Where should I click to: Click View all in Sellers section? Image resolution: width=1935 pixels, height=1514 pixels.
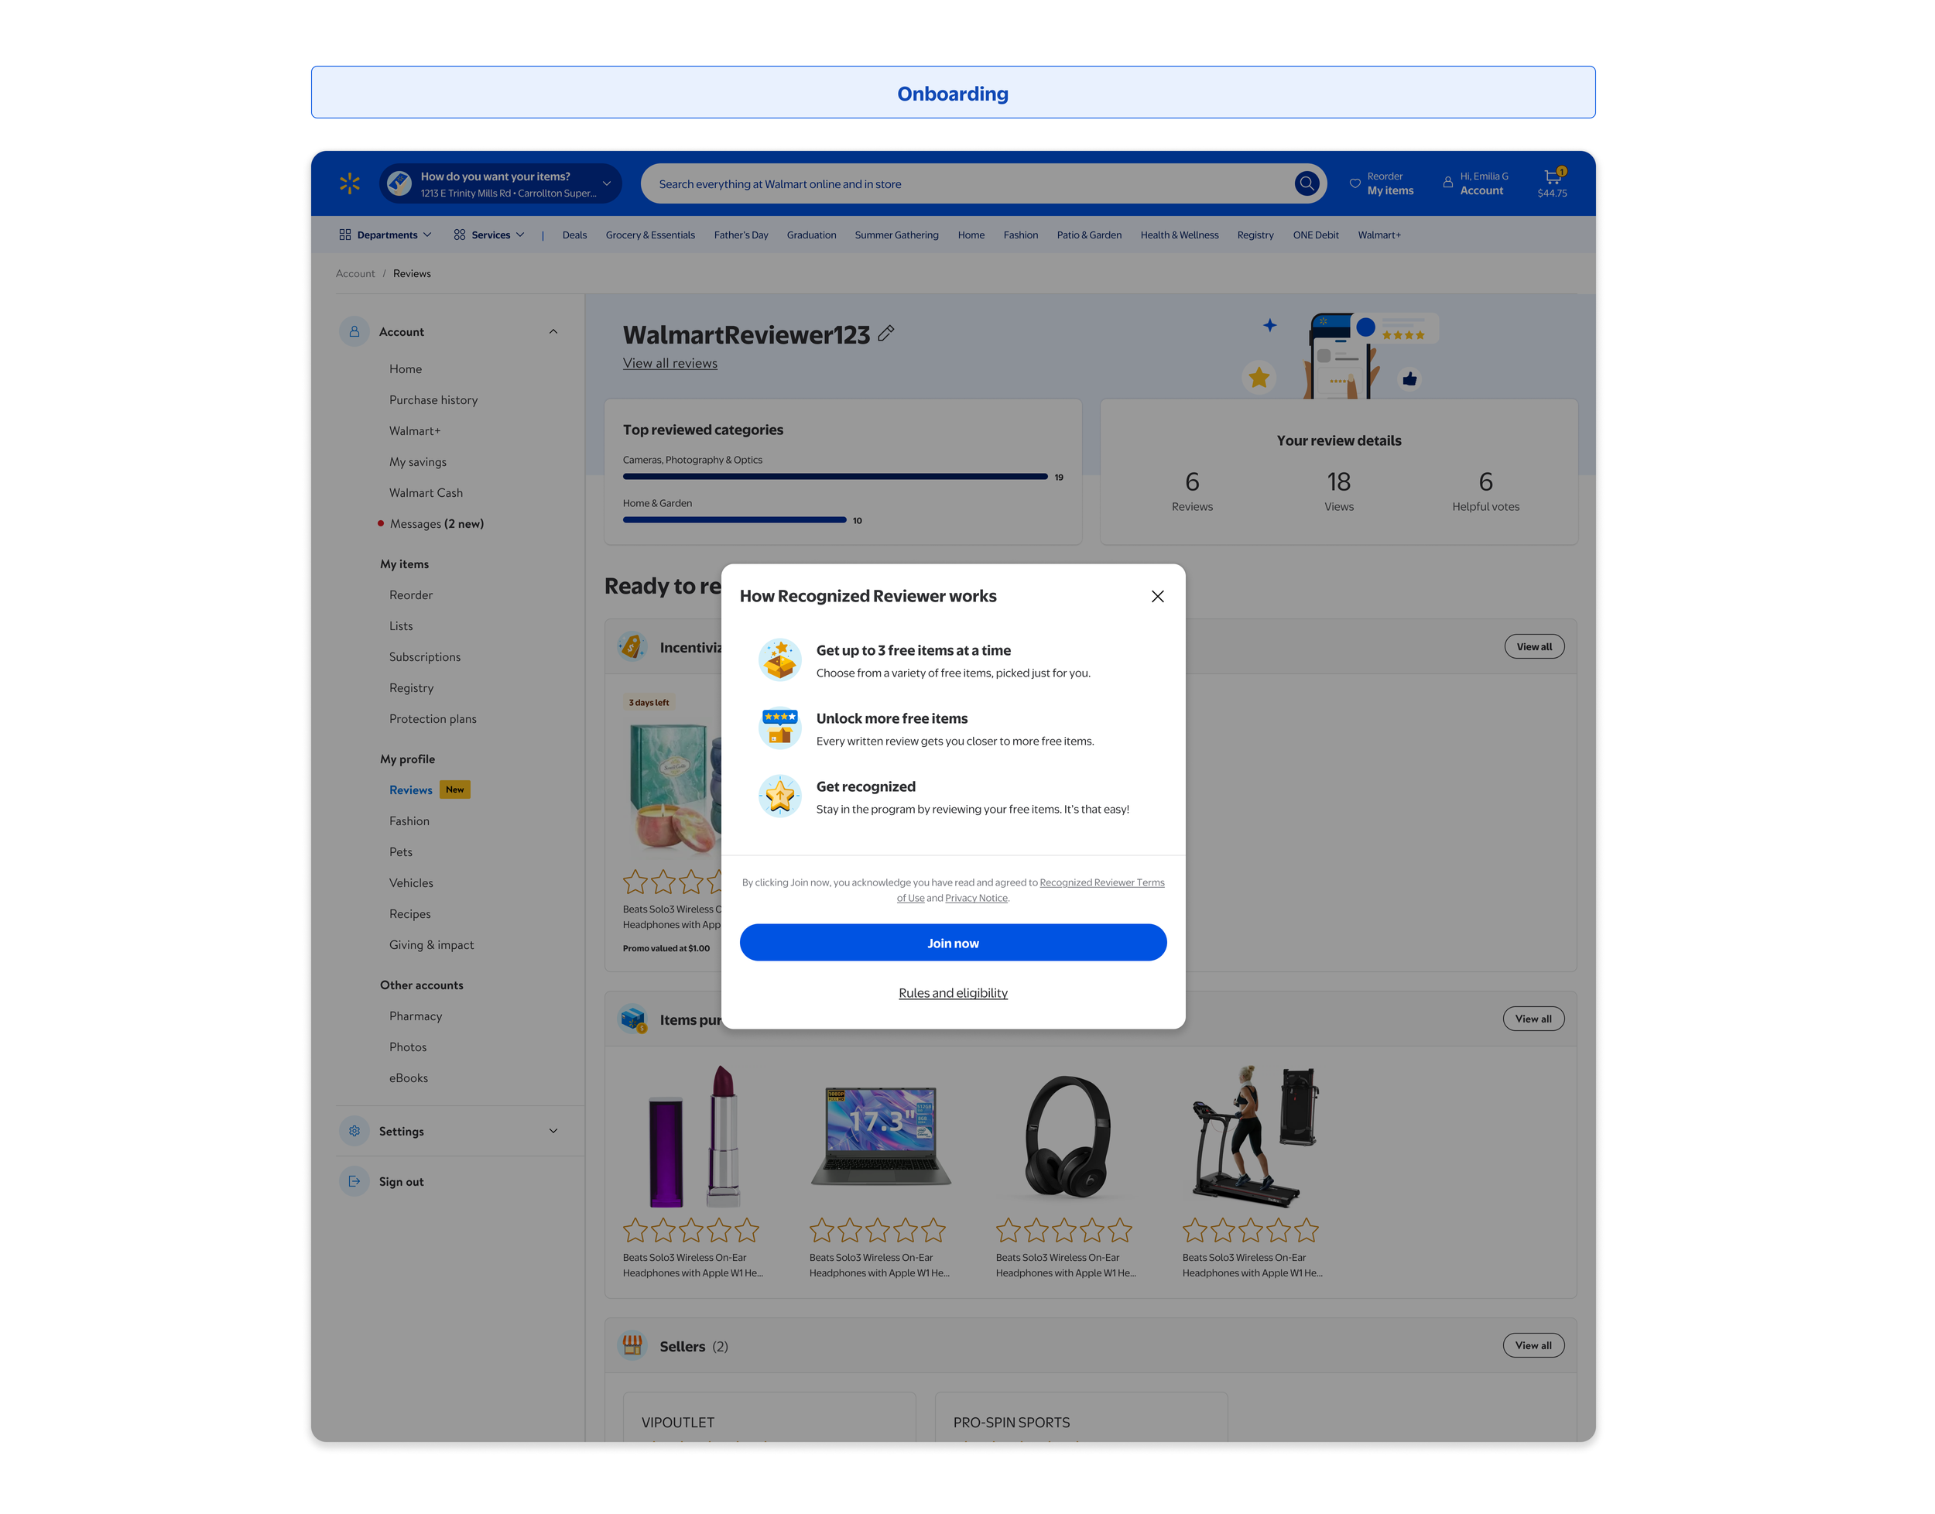(x=1533, y=1345)
